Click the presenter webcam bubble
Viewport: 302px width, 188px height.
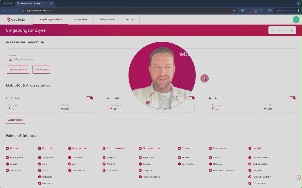(x=162, y=75)
